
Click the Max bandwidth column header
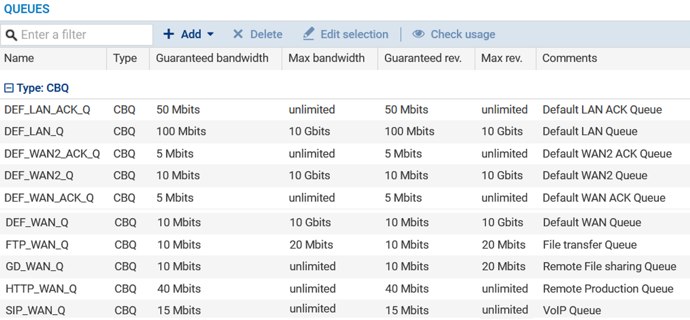click(x=326, y=58)
